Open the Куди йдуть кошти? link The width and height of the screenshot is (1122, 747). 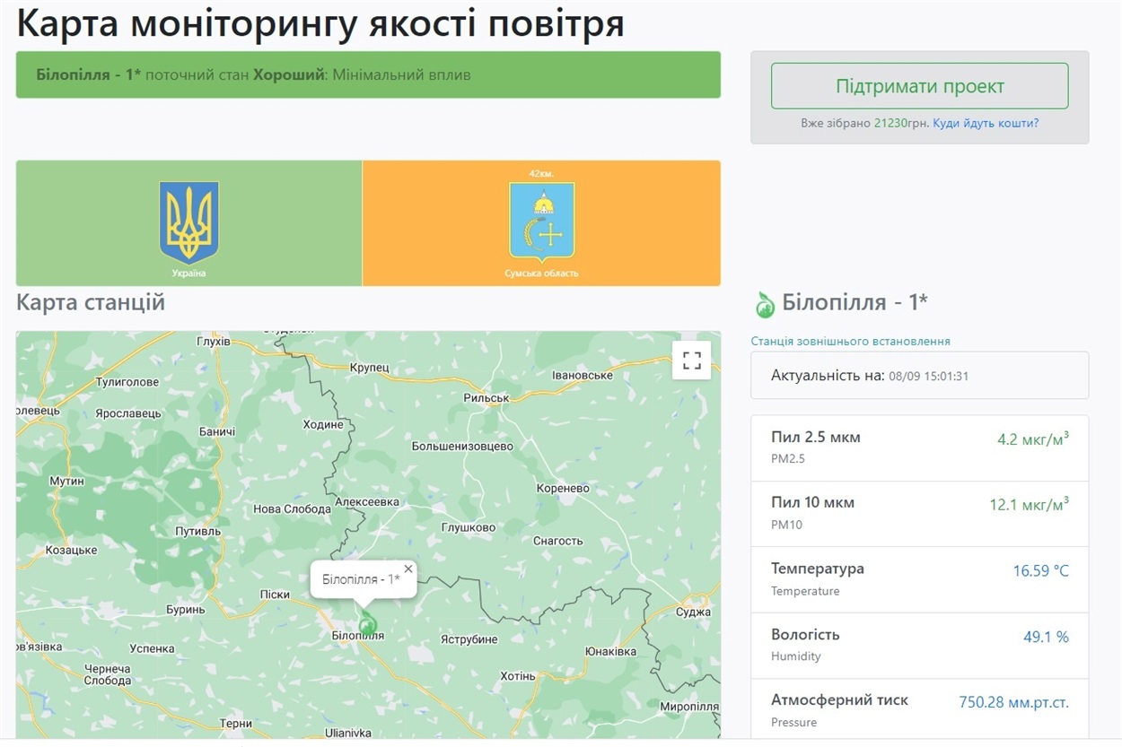[986, 123]
